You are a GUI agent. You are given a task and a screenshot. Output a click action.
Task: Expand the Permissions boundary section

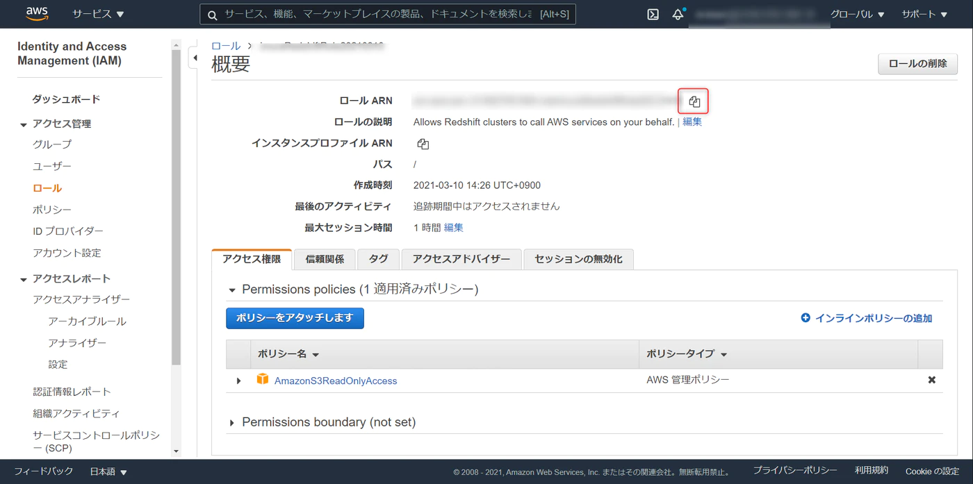coord(232,422)
